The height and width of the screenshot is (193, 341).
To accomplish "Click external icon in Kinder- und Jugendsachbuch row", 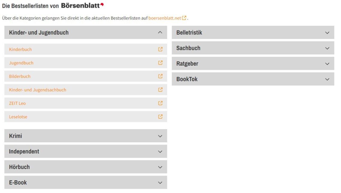I will click(160, 90).
